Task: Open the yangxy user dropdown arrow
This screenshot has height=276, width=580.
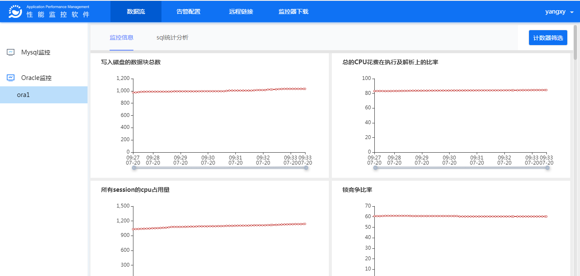Action: click(572, 12)
